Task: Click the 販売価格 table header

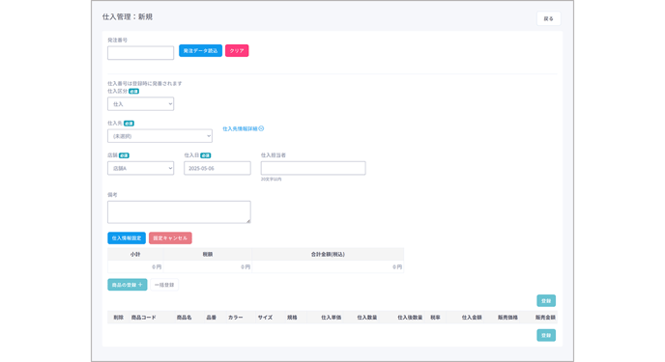Action: [x=507, y=318]
